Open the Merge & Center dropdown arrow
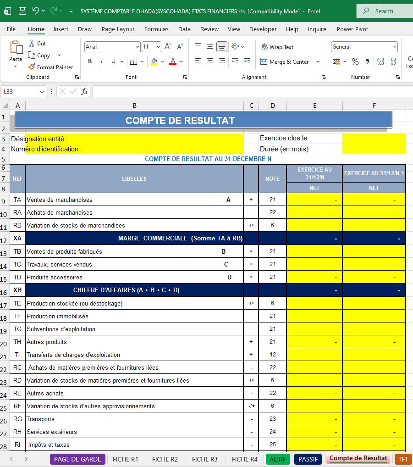 [318, 61]
